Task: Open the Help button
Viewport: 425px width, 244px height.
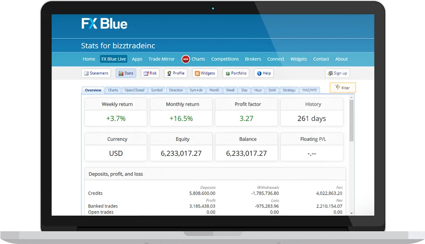Action: (x=264, y=73)
